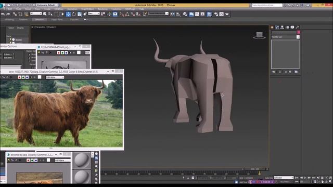
Task: Click Play Animation button
Action: coord(305,178)
